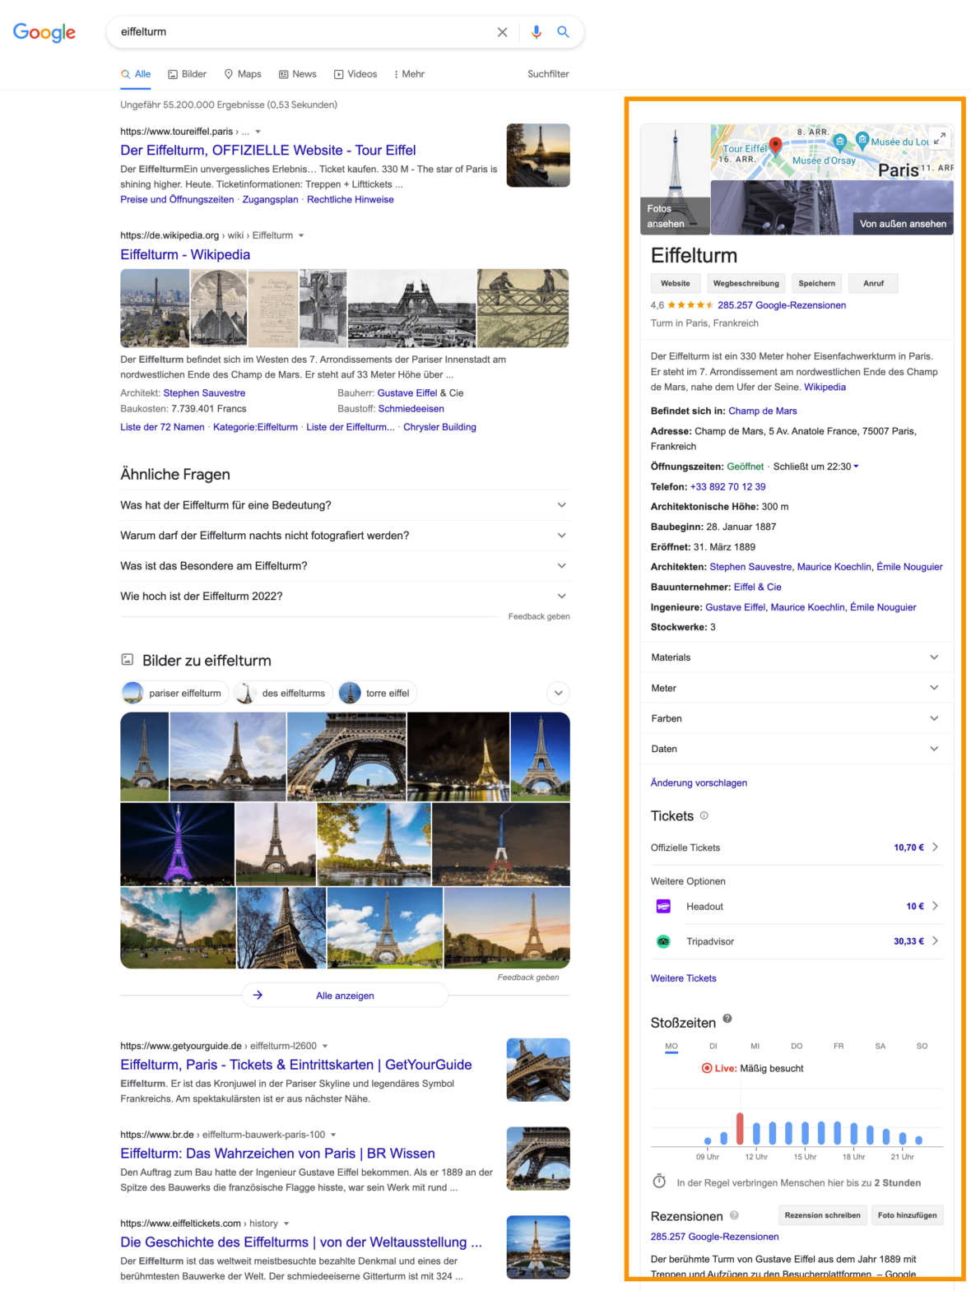Go to the Google logo homepage
Screen dimensions: 971x1291
(44, 33)
